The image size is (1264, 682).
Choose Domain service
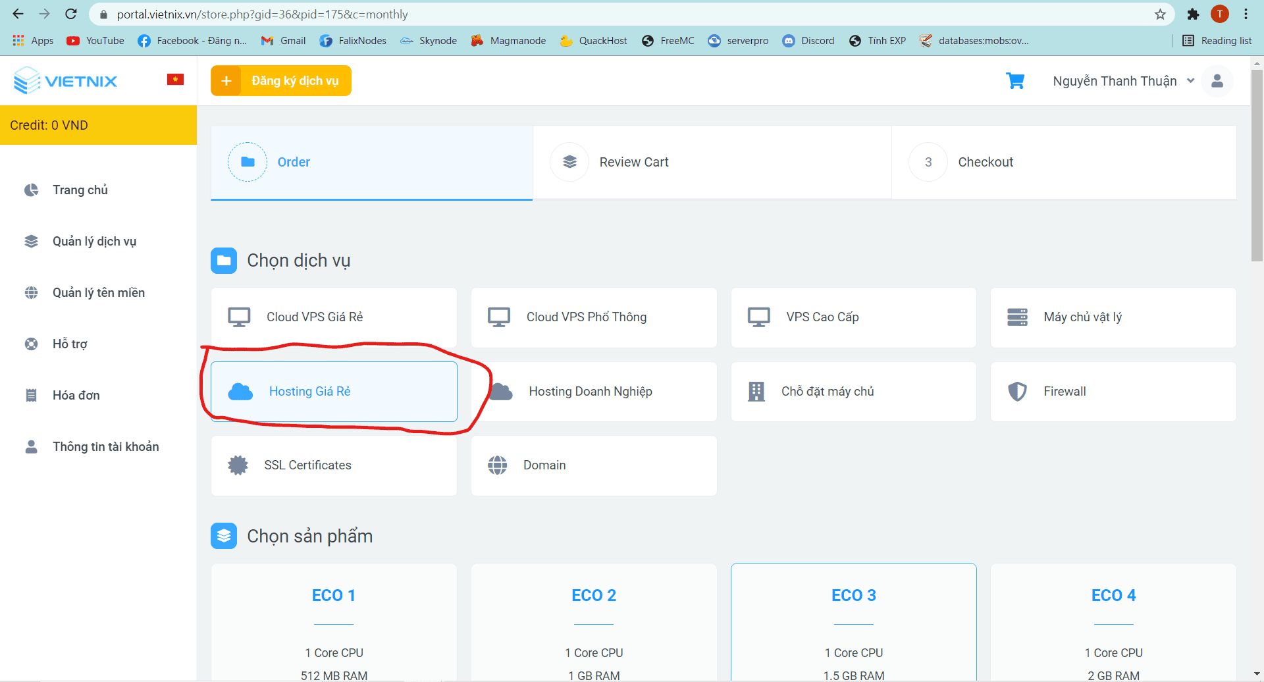(x=594, y=465)
